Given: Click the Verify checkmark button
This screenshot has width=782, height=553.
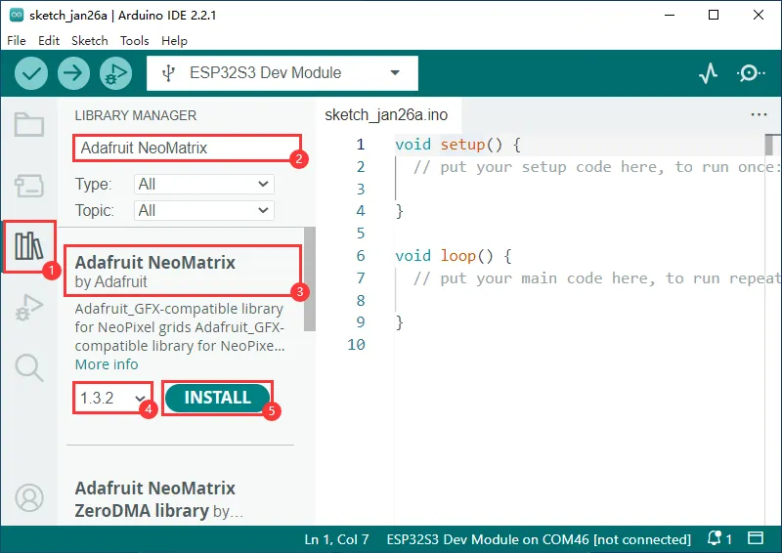Looking at the screenshot, I should (x=32, y=73).
